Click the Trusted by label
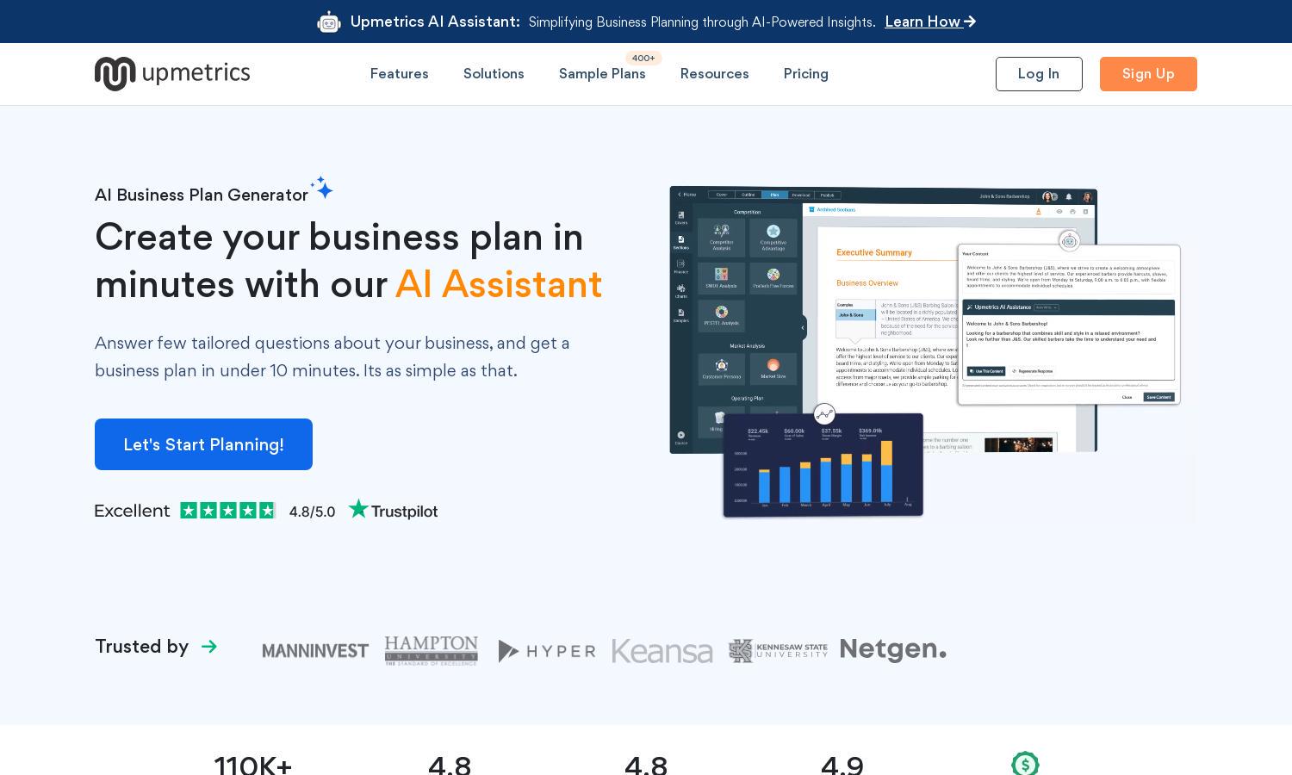 141,647
